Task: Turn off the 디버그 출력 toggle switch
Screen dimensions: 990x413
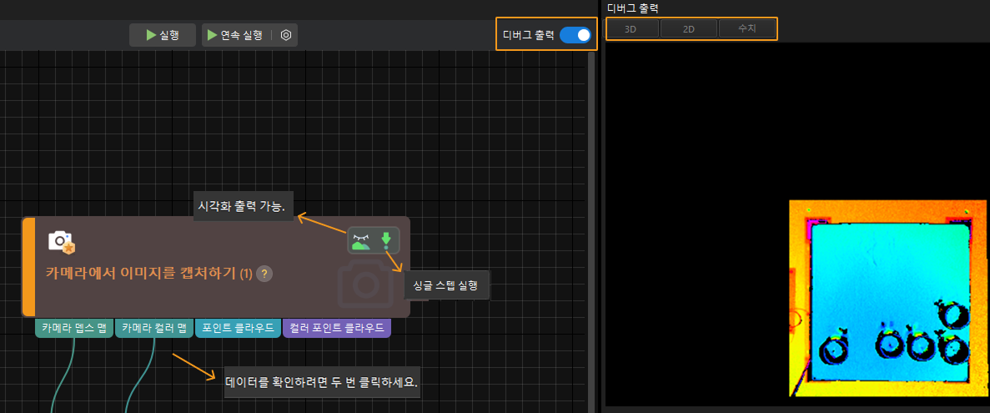Action: (575, 35)
